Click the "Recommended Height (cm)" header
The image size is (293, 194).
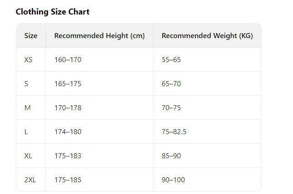pyautogui.click(x=99, y=35)
